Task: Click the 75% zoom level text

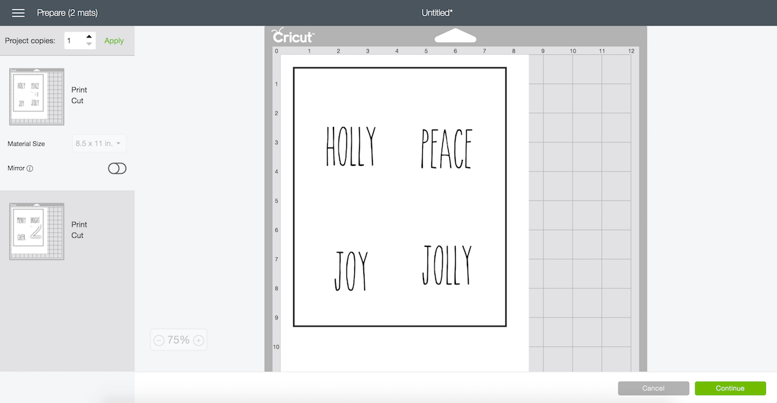Action: 179,340
